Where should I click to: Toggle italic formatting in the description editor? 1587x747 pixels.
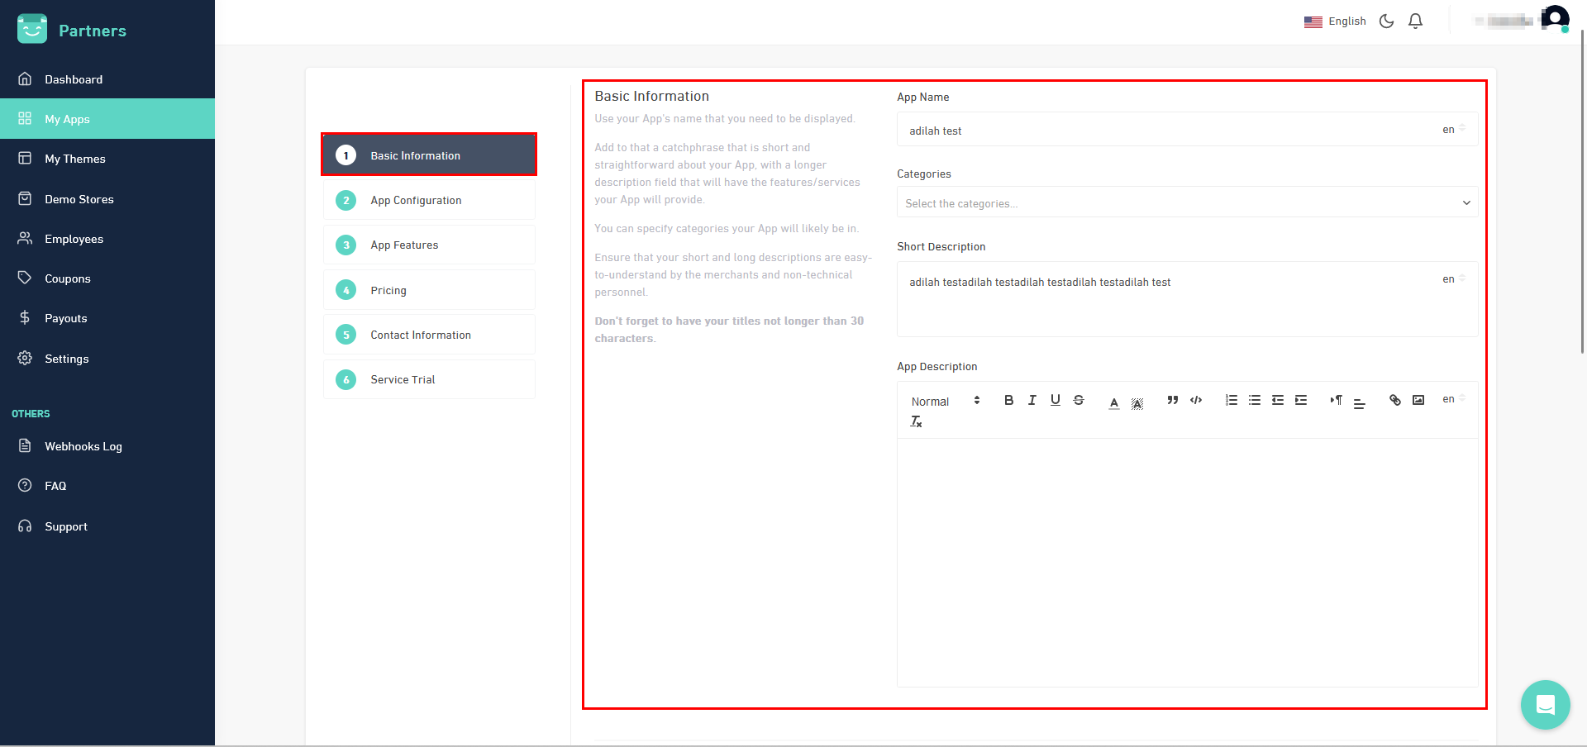(1032, 400)
